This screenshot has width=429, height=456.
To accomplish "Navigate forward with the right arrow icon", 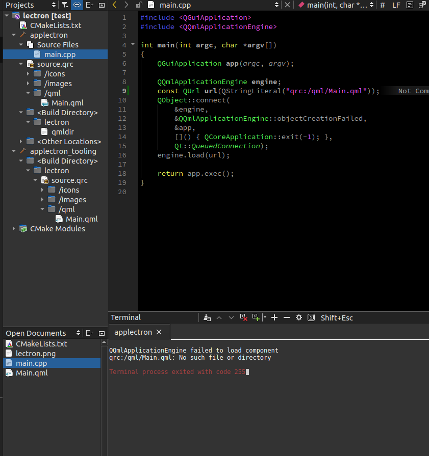I will pos(125,5).
